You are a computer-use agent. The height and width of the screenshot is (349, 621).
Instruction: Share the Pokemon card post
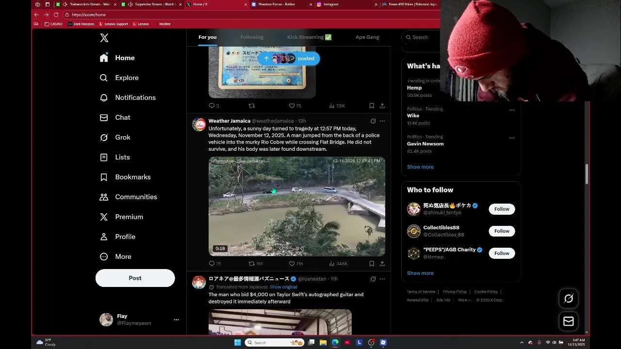coord(382,106)
